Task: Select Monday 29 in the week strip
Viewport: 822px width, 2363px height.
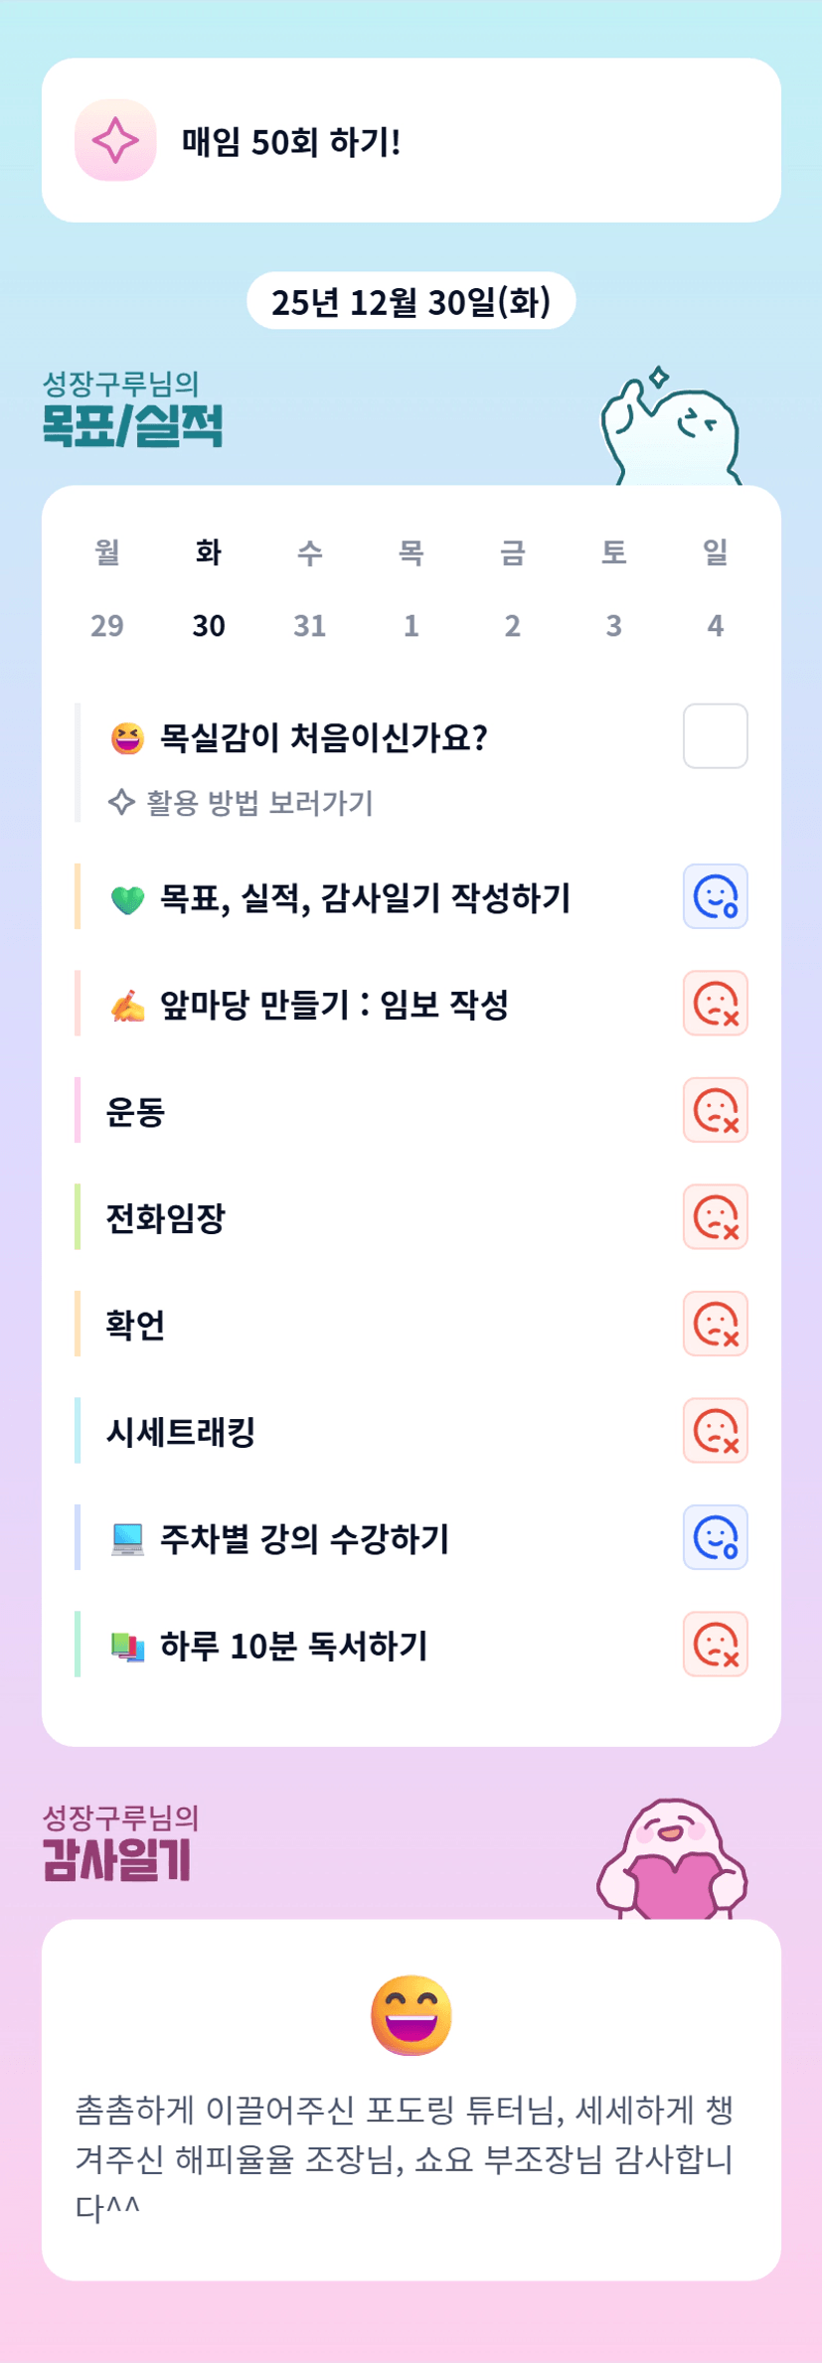Action: [x=107, y=625]
